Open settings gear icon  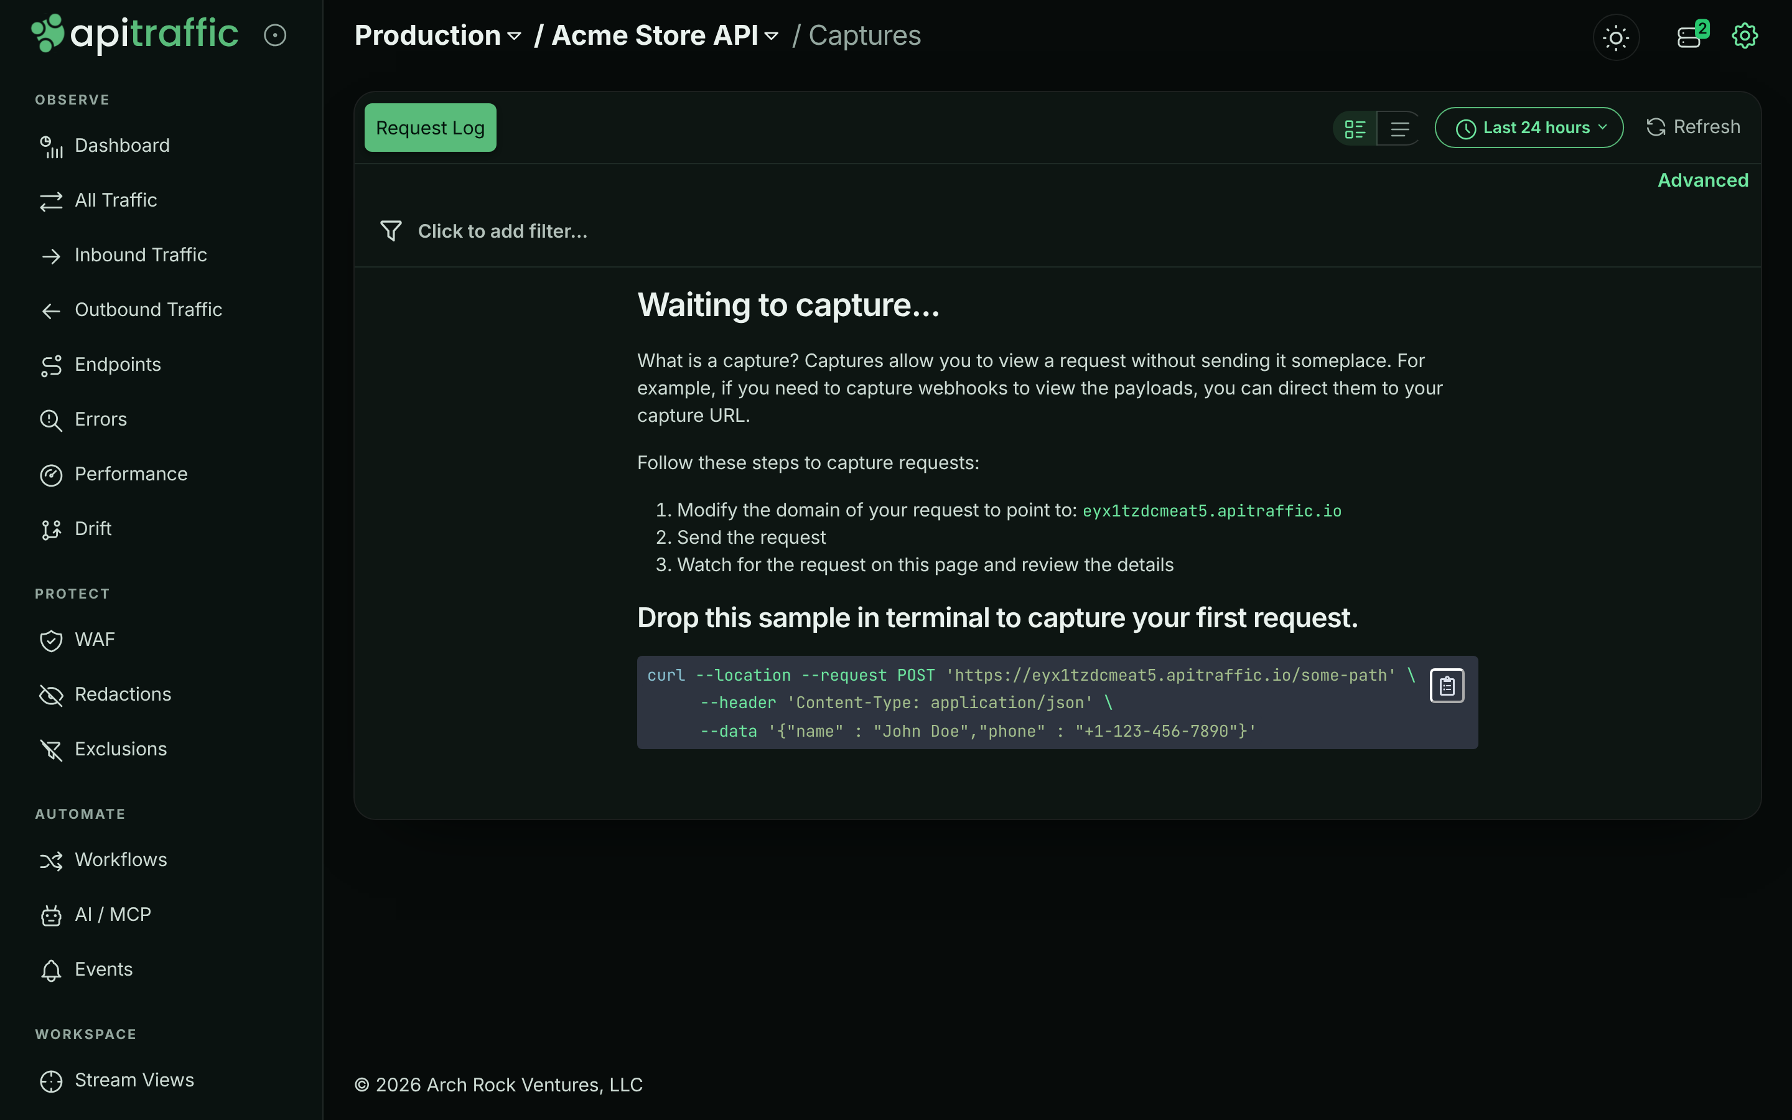click(x=1745, y=35)
